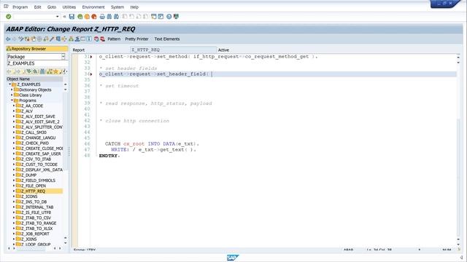Image resolution: width=467 pixels, height=262 pixels.
Task: Click the Active/Inactive switch icon
Action: 27,39
